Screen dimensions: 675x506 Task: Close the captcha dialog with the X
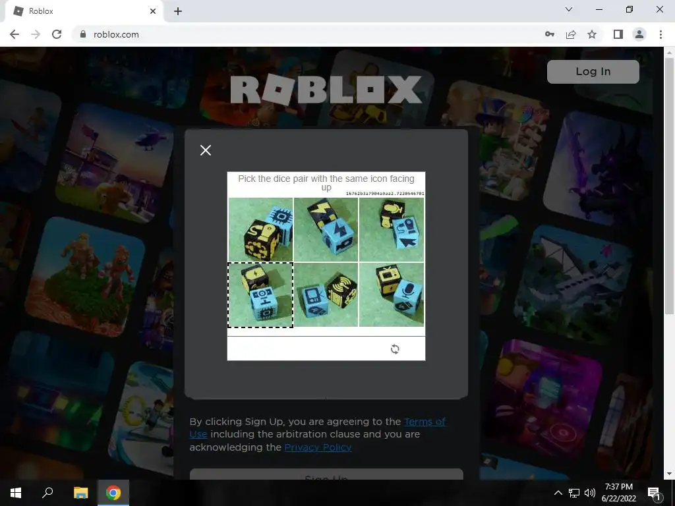pyautogui.click(x=206, y=150)
